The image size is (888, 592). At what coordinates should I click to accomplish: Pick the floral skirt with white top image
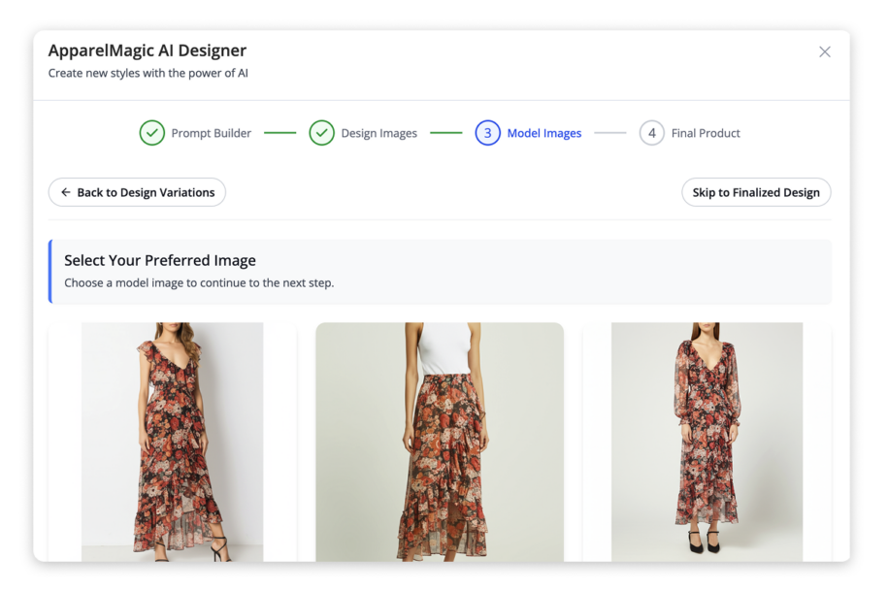click(x=440, y=442)
